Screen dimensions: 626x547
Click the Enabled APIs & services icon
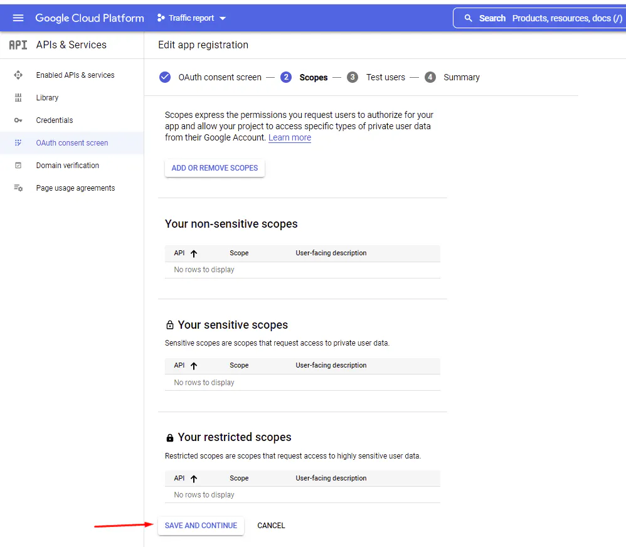18,75
